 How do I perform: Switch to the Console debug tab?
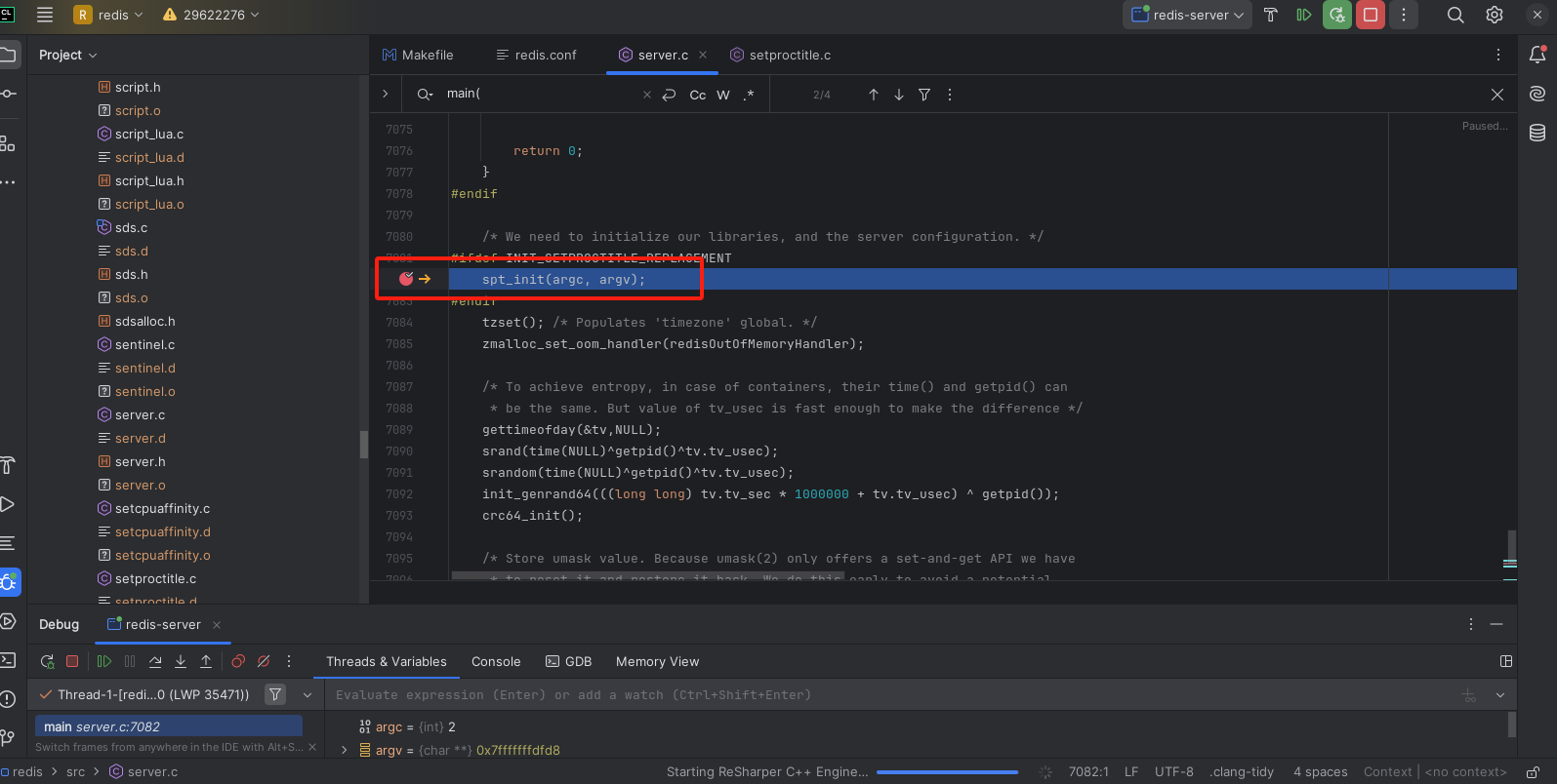tap(496, 661)
